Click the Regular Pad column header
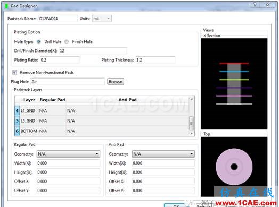Image resolution: width=279 pixels, height=207 pixels. pyautogui.click(x=52, y=100)
